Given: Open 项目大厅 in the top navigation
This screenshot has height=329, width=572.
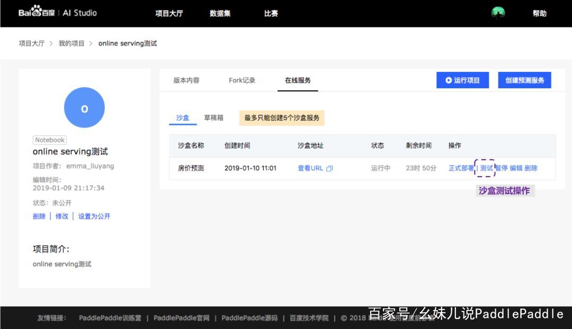Looking at the screenshot, I should [169, 13].
